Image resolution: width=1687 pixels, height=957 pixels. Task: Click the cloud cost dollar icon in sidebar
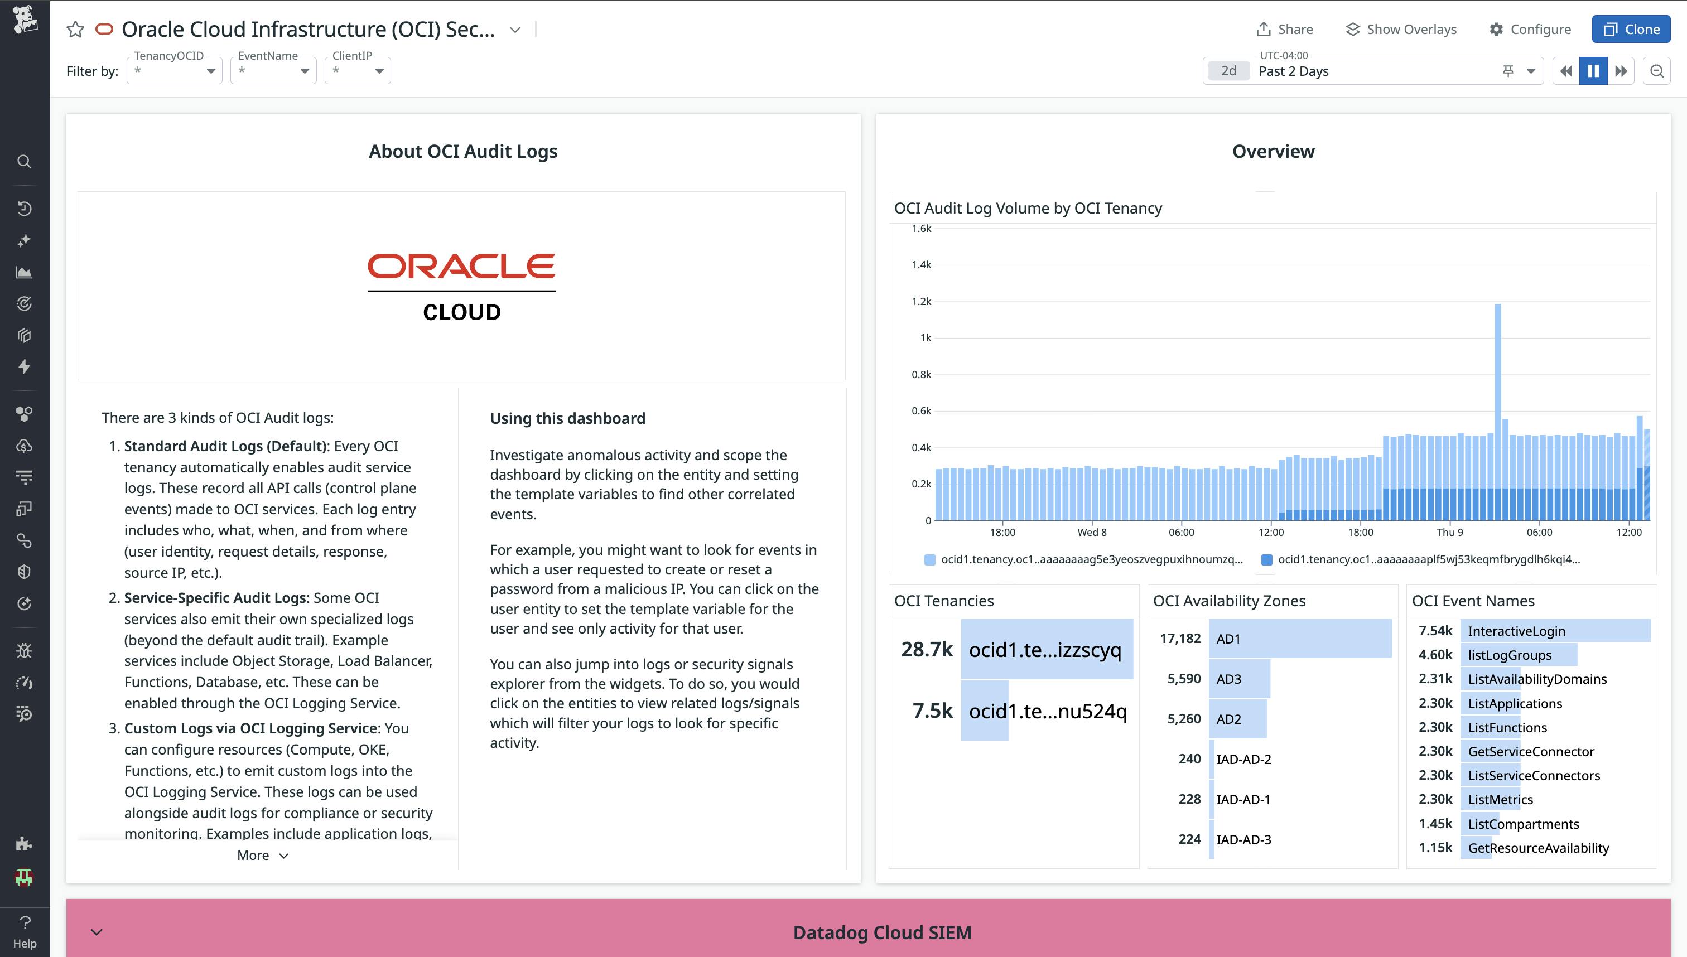tap(25, 446)
